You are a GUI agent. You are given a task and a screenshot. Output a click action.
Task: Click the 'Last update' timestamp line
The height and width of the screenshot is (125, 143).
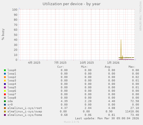(107, 118)
